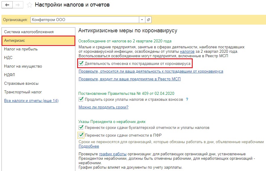The image size is (266, 171).
Task: Click title 'Антикризисные меры по коронавирусу'
Action: coord(128,31)
